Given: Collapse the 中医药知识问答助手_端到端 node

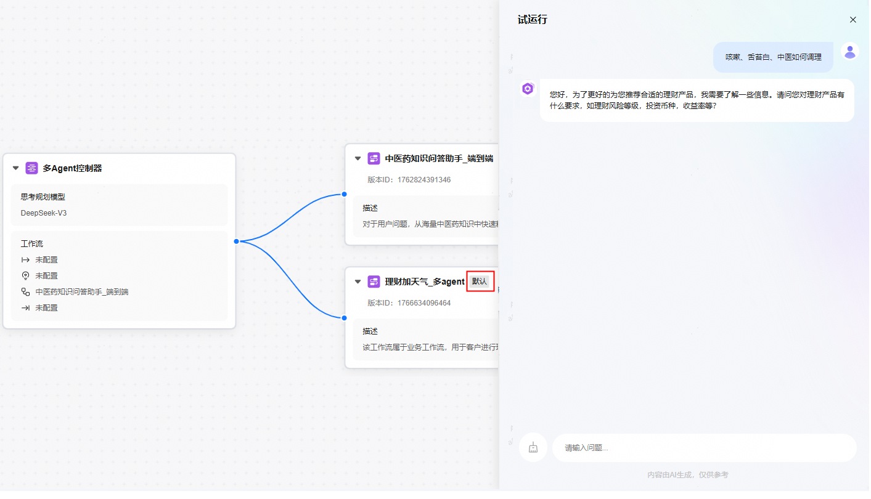Looking at the screenshot, I should click(358, 158).
